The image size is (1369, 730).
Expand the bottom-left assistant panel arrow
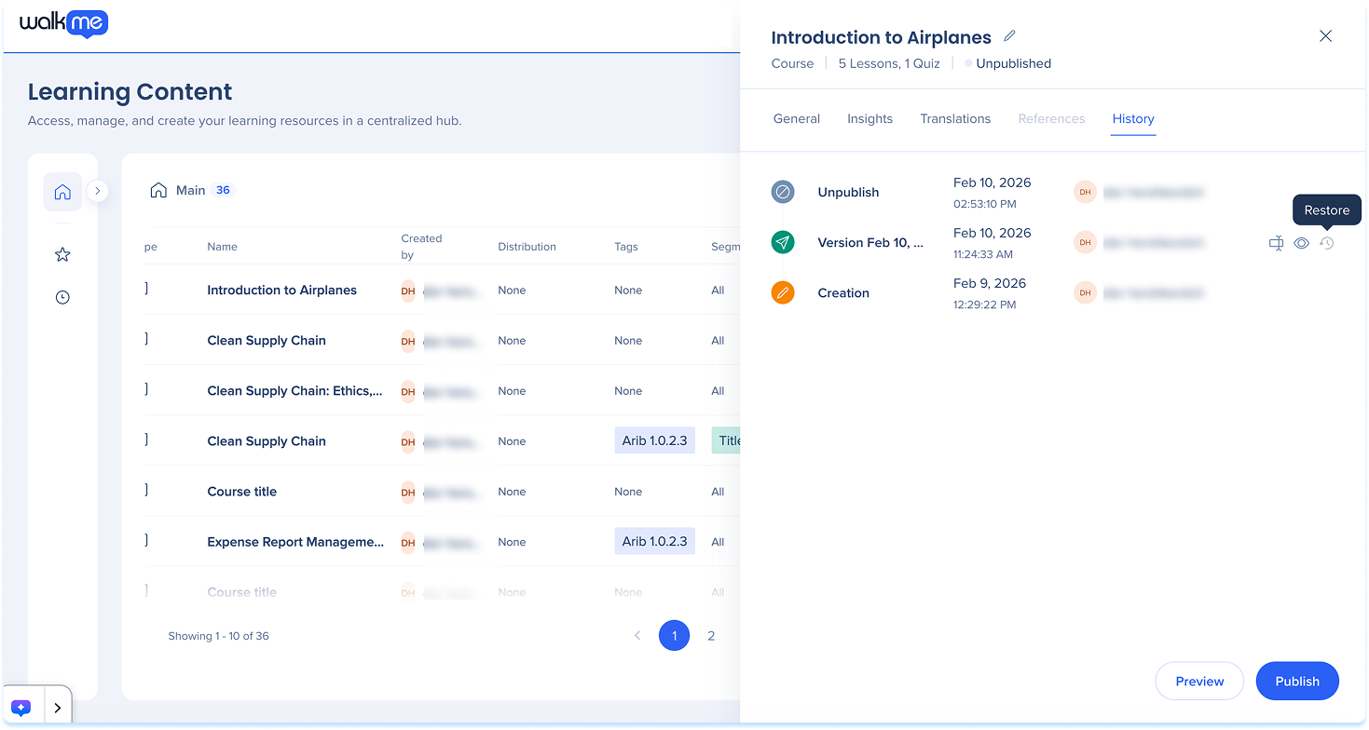58,708
